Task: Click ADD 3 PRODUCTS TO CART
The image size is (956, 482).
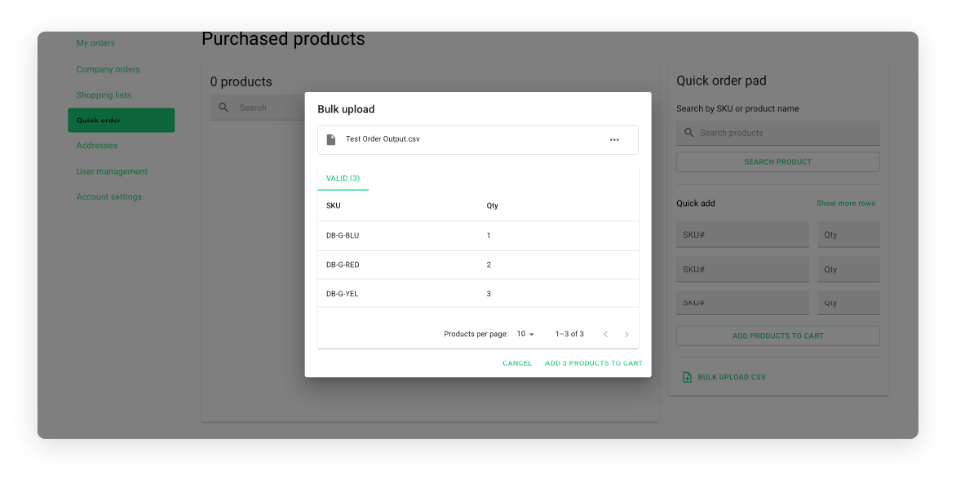Action: (x=594, y=363)
